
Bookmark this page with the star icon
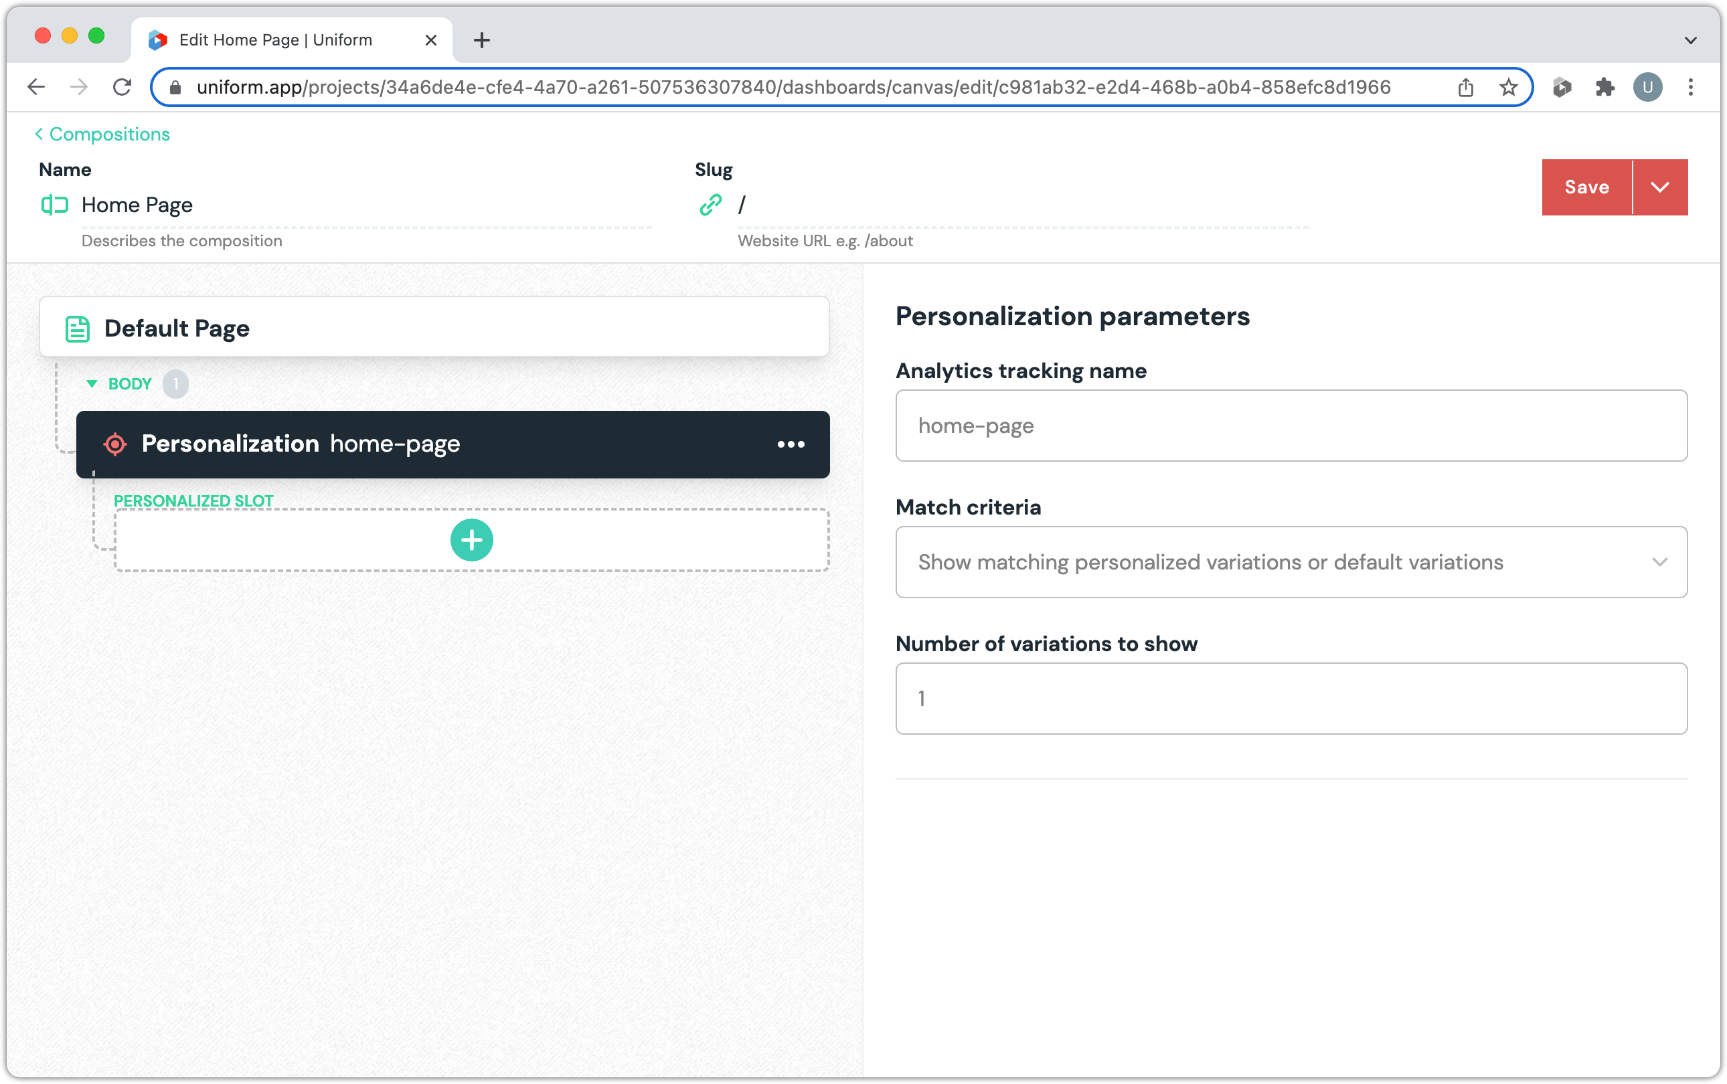pyautogui.click(x=1508, y=88)
